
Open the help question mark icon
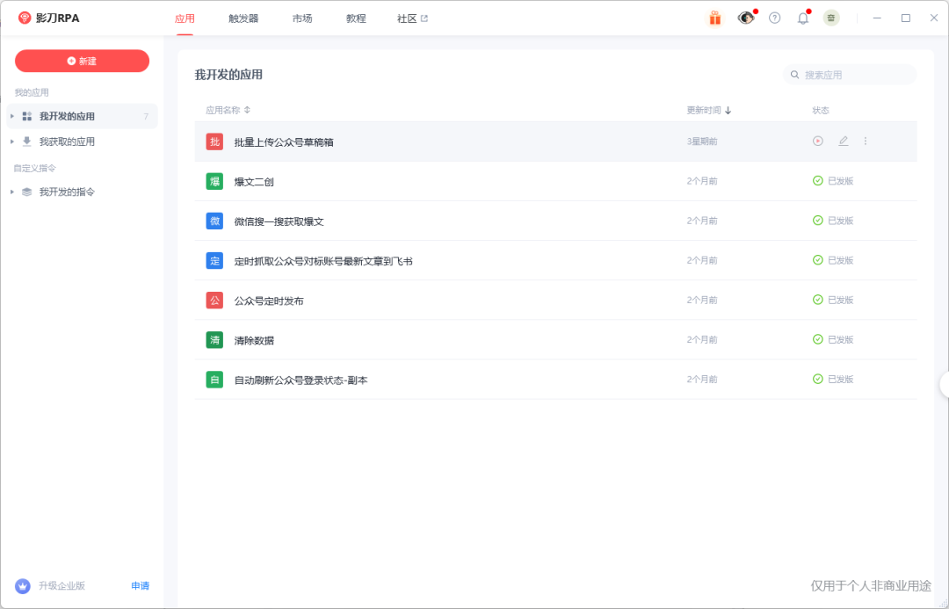(775, 18)
